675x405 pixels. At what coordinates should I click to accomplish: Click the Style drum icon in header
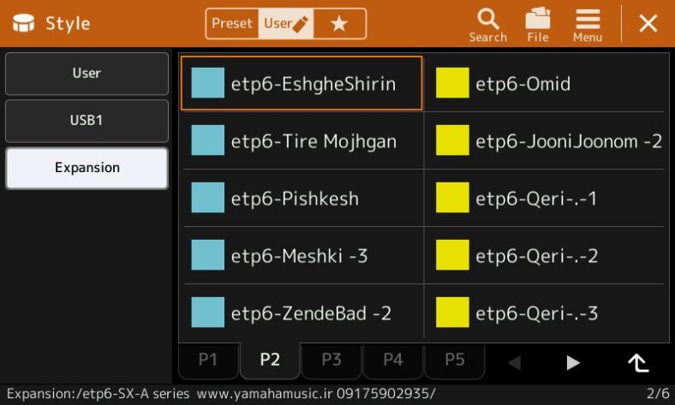[x=21, y=23]
